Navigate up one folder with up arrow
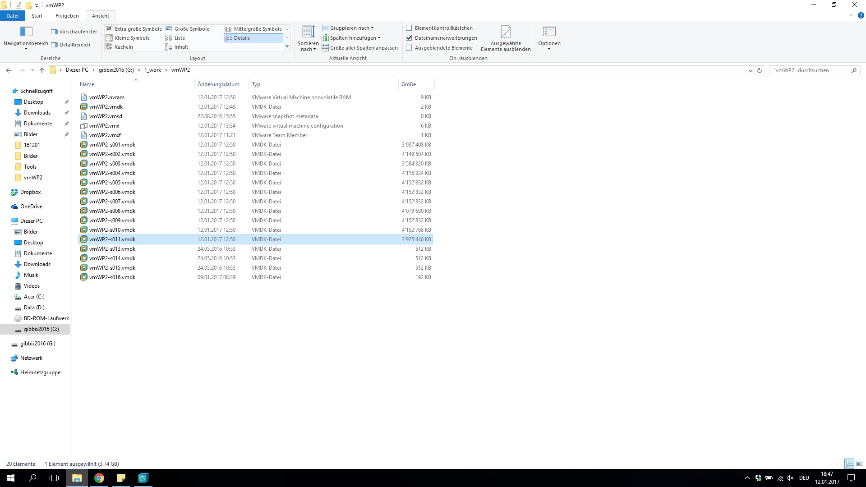 (42, 70)
